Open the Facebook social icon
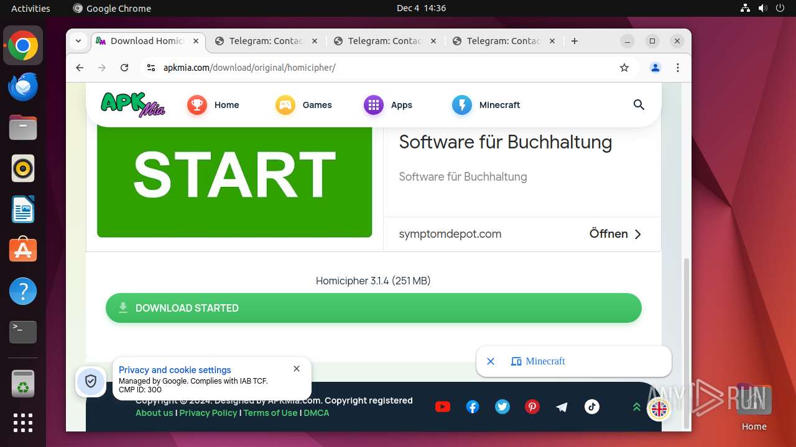 click(x=473, y=407)
